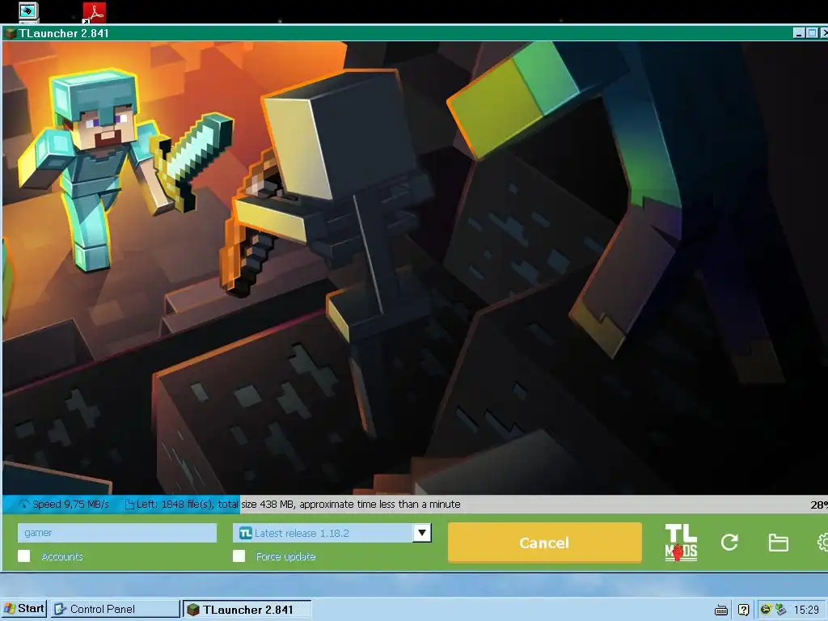
Task: Minimize the TLauncher window
Action: [799, 33]
